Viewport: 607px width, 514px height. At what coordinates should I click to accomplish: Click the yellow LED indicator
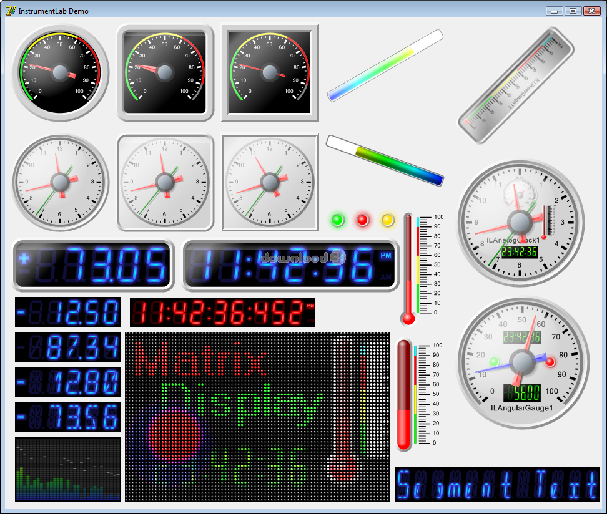[x=388, y=220]
